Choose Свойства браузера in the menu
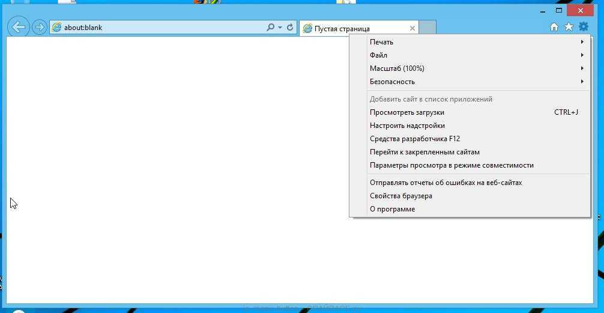This screenshot has width=604, height=313. coord(400,196)
